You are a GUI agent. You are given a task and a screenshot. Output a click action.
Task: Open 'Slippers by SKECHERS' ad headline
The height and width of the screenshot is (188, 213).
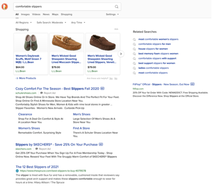click(x=56, y=144)
